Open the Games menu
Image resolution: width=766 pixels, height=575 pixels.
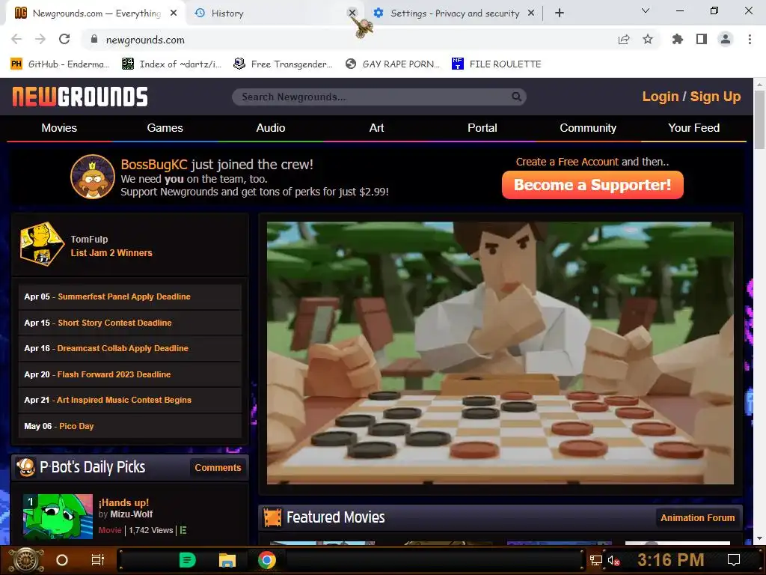coord(165,128)
